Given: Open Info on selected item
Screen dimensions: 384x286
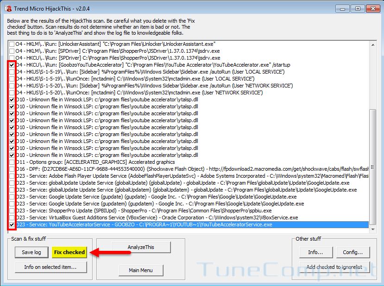Looking at the screenshot, I should (50, 267).
